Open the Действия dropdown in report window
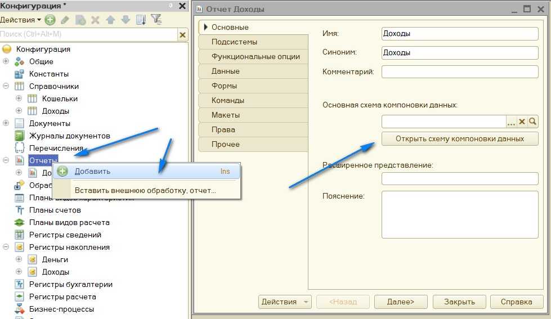Viewport: 551px width, 319px height. coord(285,302)
